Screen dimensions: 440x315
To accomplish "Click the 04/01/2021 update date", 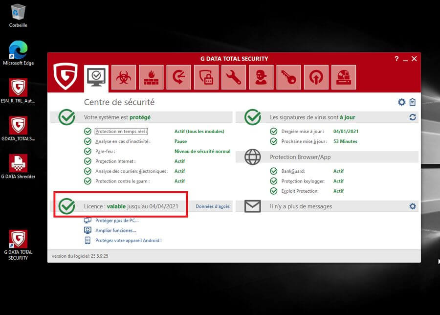I will pyautogui.click(x=346, y=132).
